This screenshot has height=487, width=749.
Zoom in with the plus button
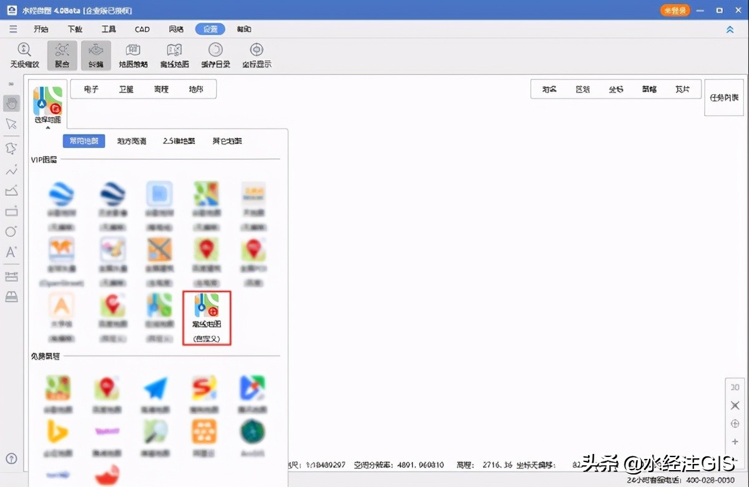point(735,442)
